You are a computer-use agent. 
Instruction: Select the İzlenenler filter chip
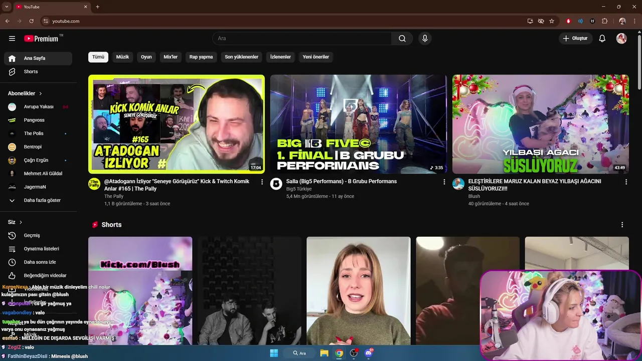[280, 57]
